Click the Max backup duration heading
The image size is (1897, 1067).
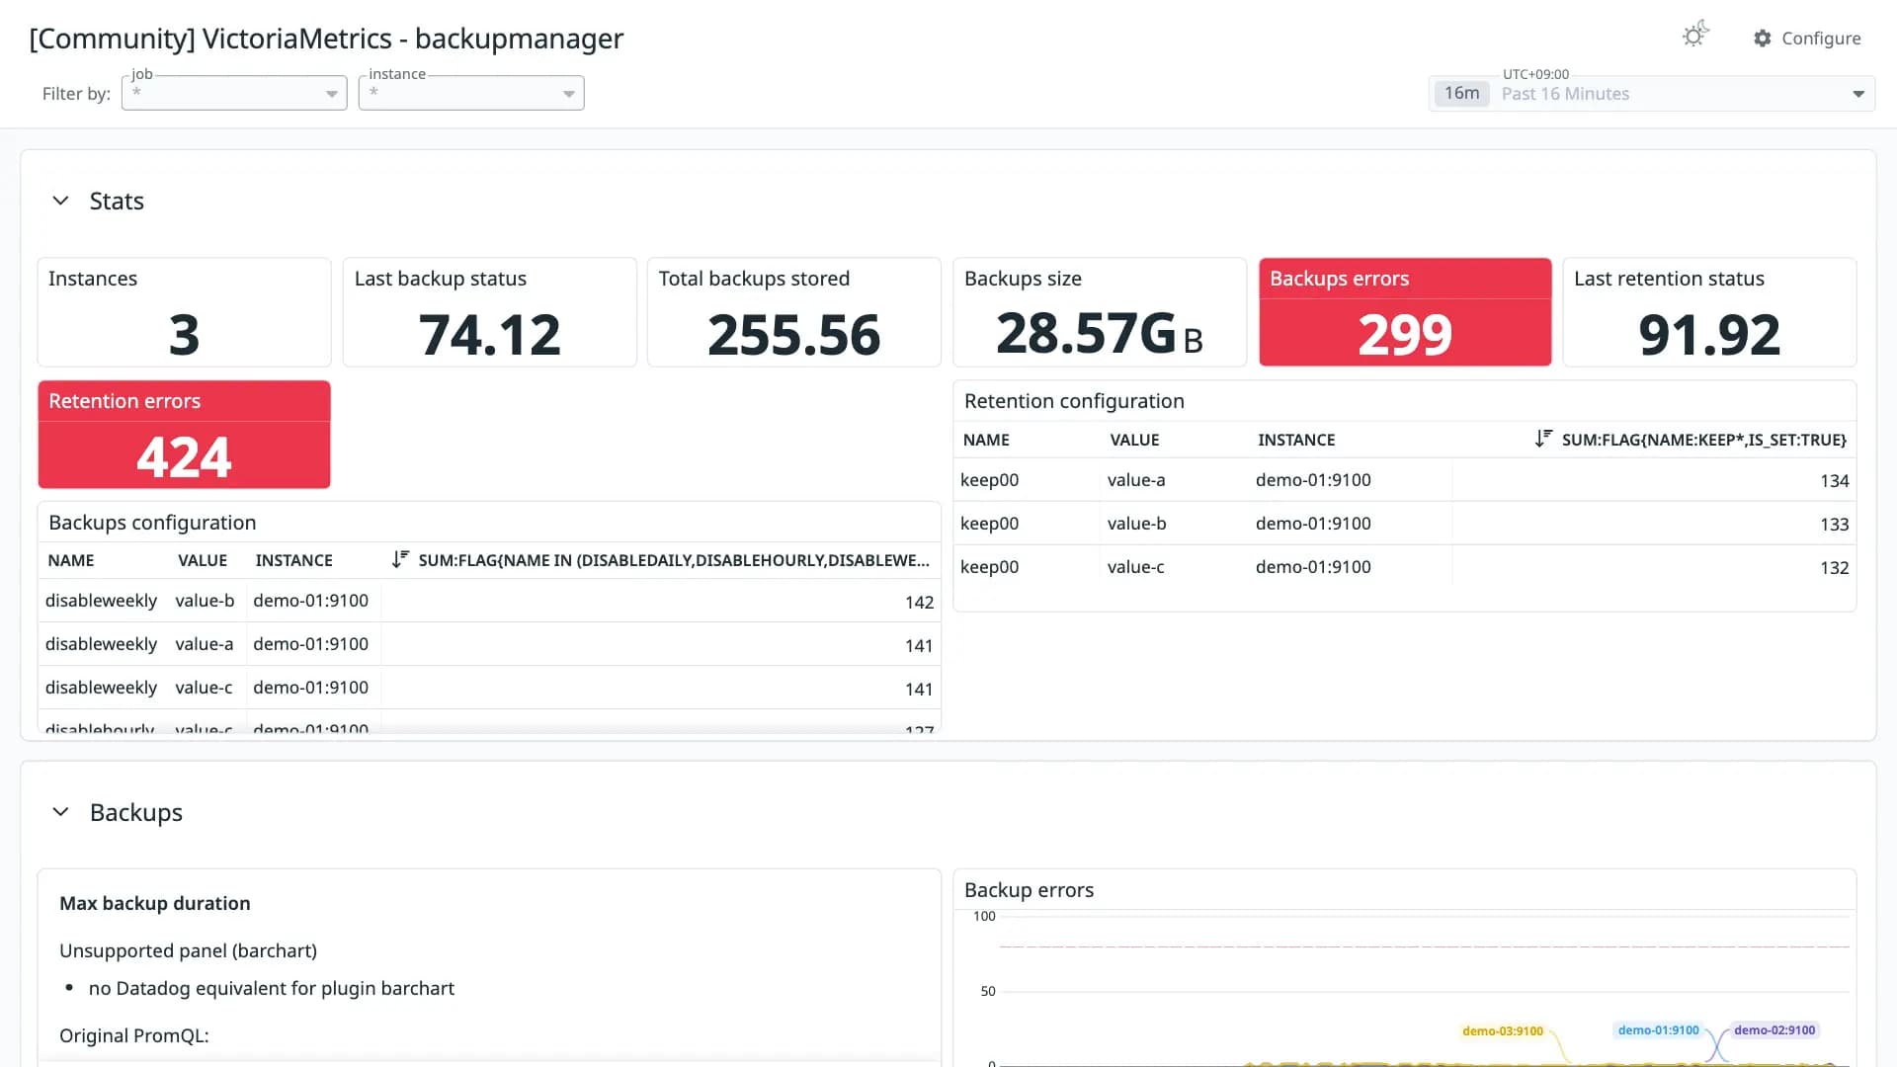[155, 903]
